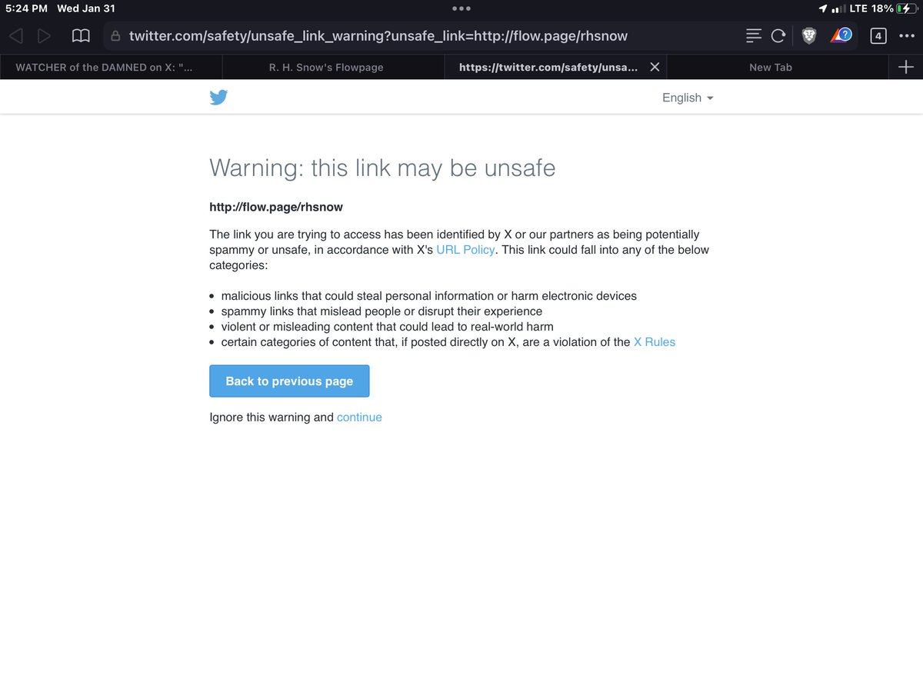Click the spammy links bullet text

click(x=382, y=311)
